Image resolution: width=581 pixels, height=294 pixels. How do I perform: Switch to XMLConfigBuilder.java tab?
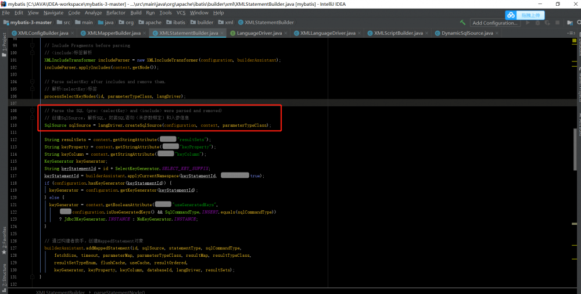(x=43, y=33)
